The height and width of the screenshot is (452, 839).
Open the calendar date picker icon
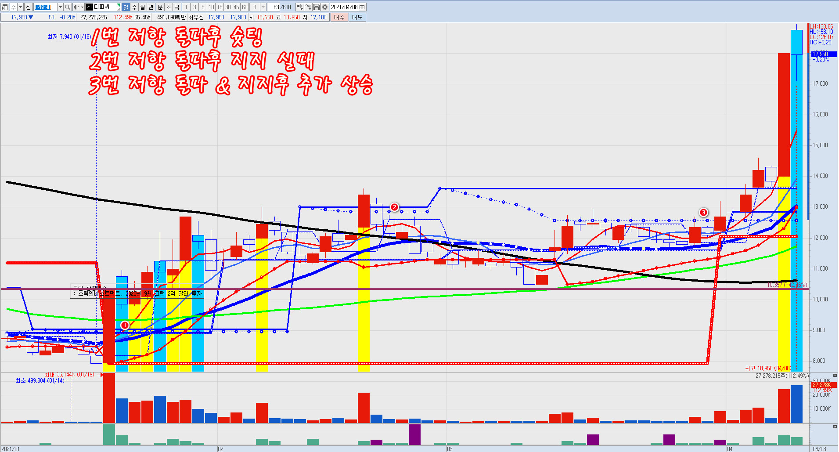pos(362,7)
